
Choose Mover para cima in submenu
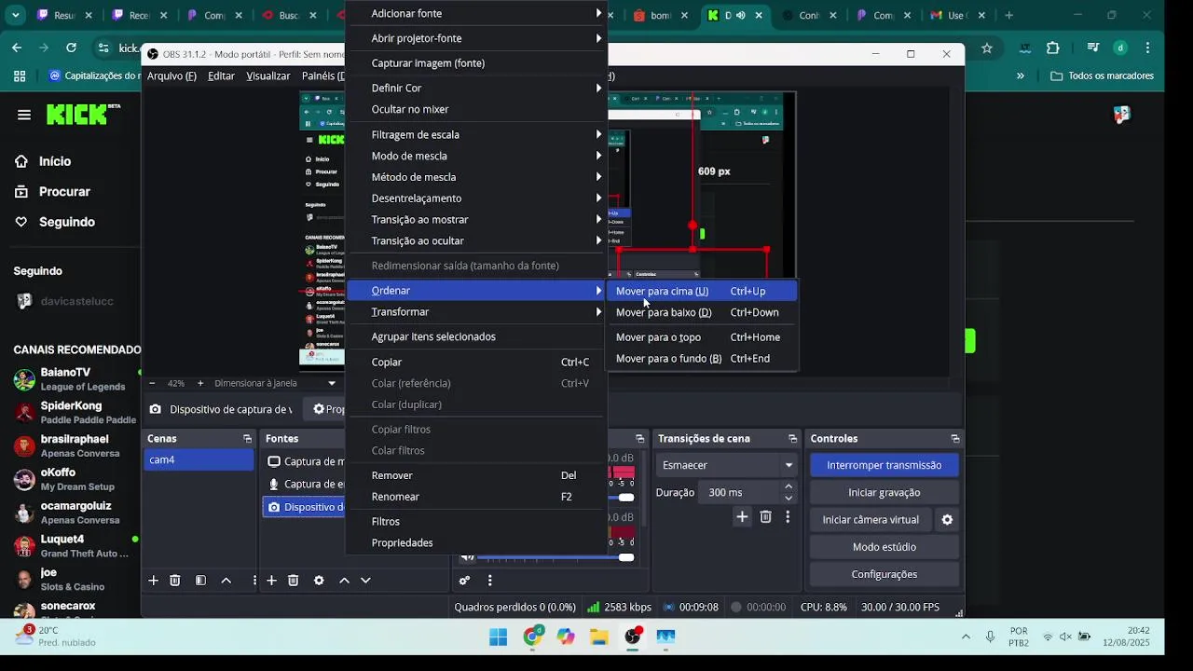click(x=702, y=291)
